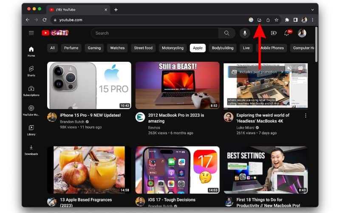Open Subscriptions from the sidebar
340x213 pixels.
point(31,90)
